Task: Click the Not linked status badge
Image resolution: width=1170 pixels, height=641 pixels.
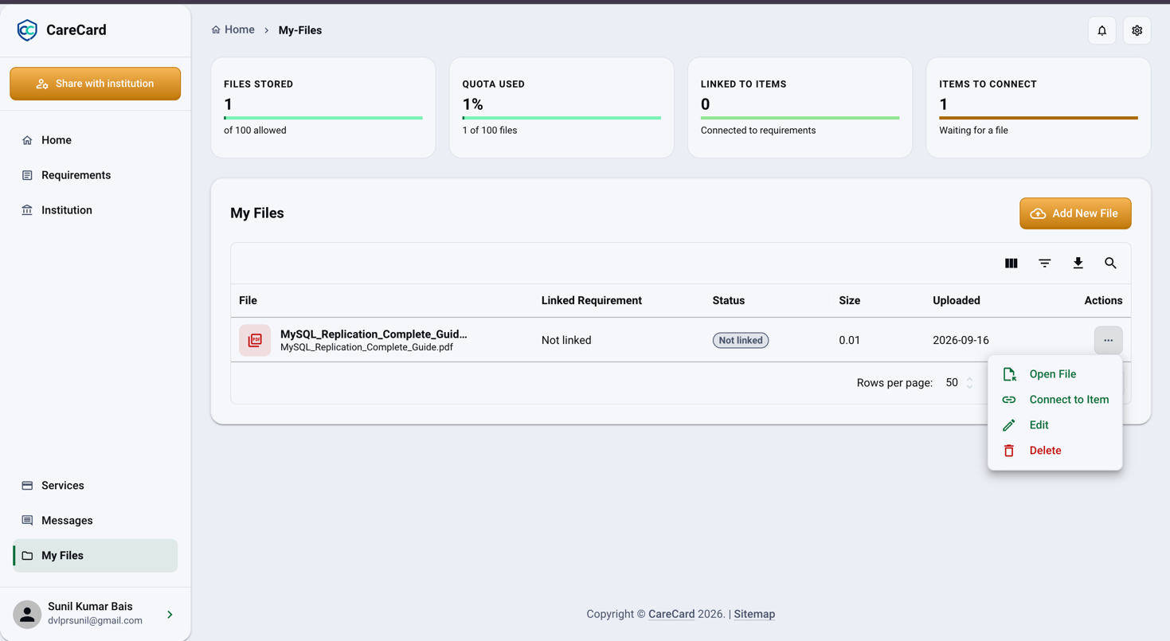Action: pos(741,340)
